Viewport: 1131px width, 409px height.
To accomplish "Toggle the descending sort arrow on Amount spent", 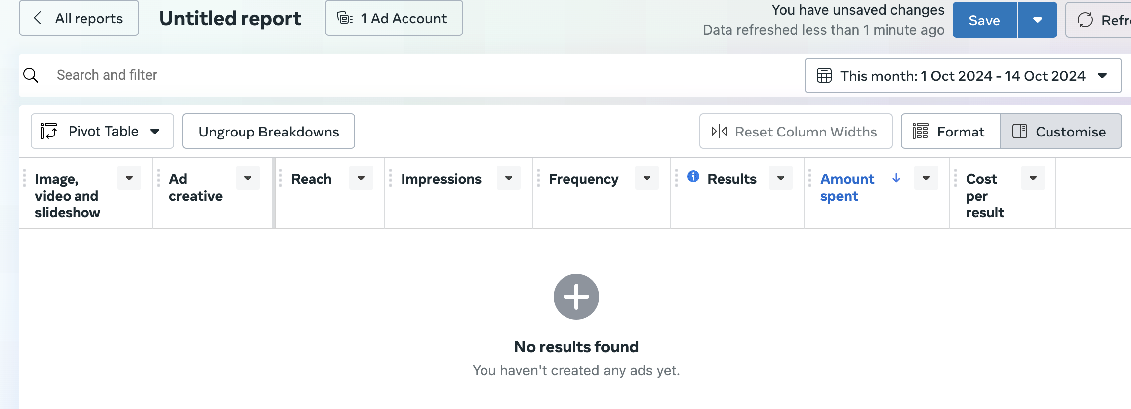I will tap(896, 178).
